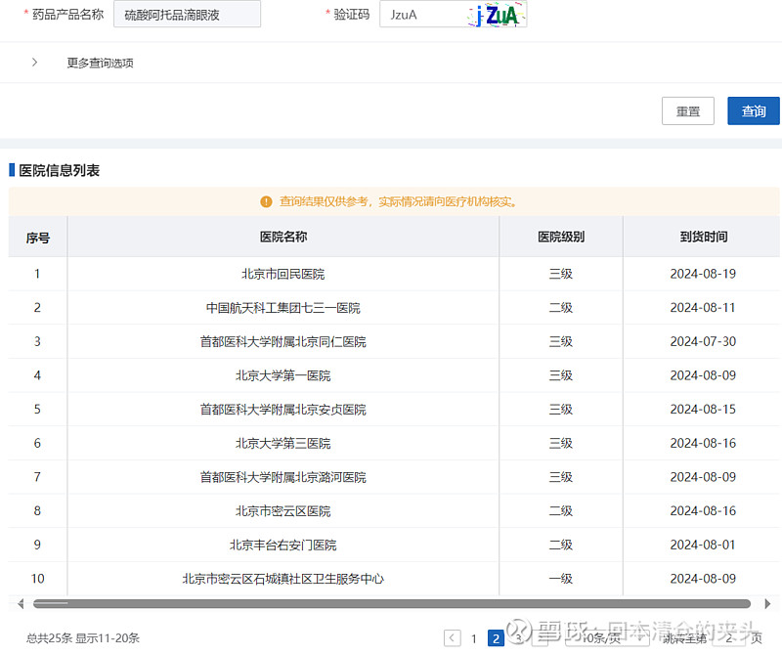The height and width of the screenshot is (655, 782).
Task: Click left arrow of horizontal scrollbar
Action: pos(21,604)
